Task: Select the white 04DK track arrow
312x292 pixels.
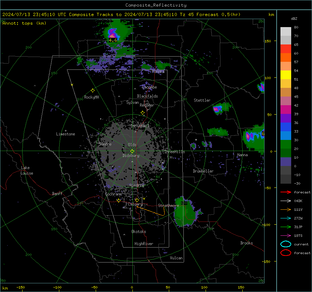Action: pyautogui.click(x=286, y=201)
